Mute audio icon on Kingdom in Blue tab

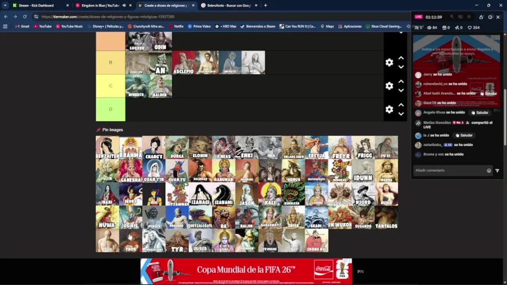(x=124, y=6)
